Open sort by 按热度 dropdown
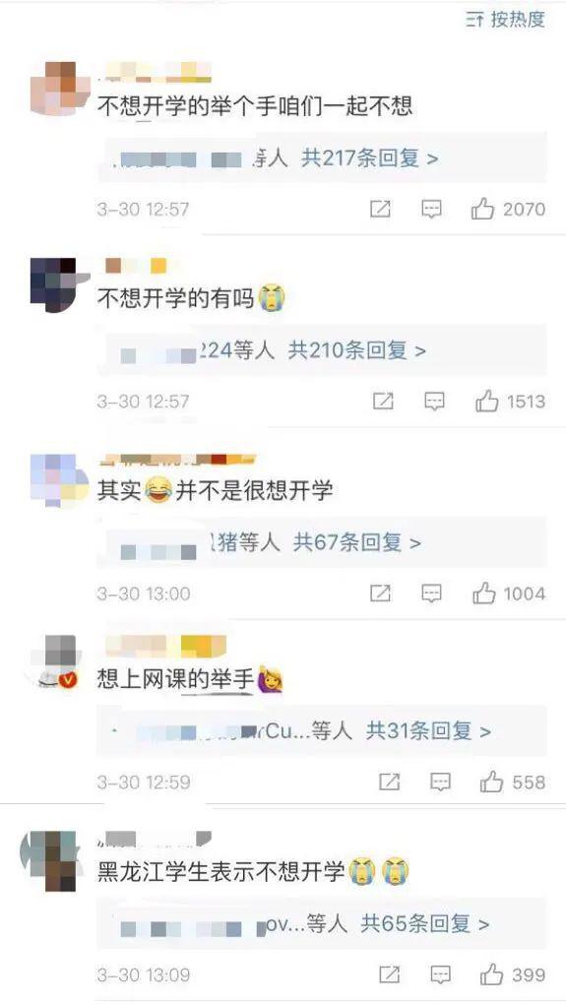Image resolution: width=566 pixels, height=1004 pixels. pyautogui.click(x=506, y=20)
